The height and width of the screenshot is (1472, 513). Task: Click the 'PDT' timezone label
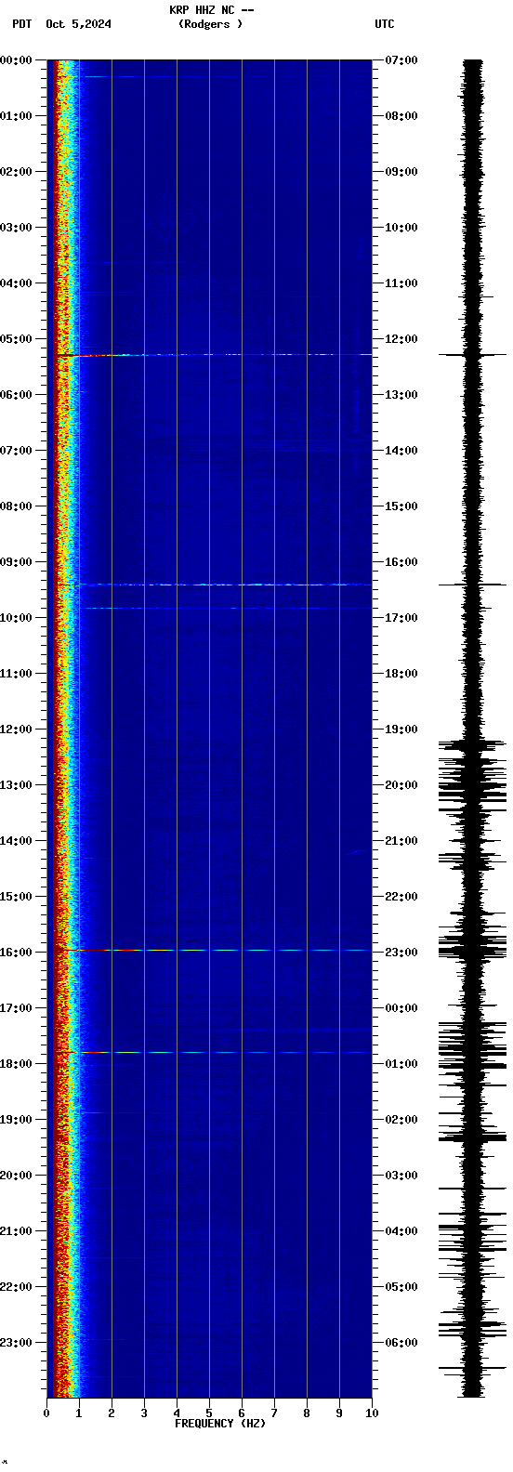22,24
